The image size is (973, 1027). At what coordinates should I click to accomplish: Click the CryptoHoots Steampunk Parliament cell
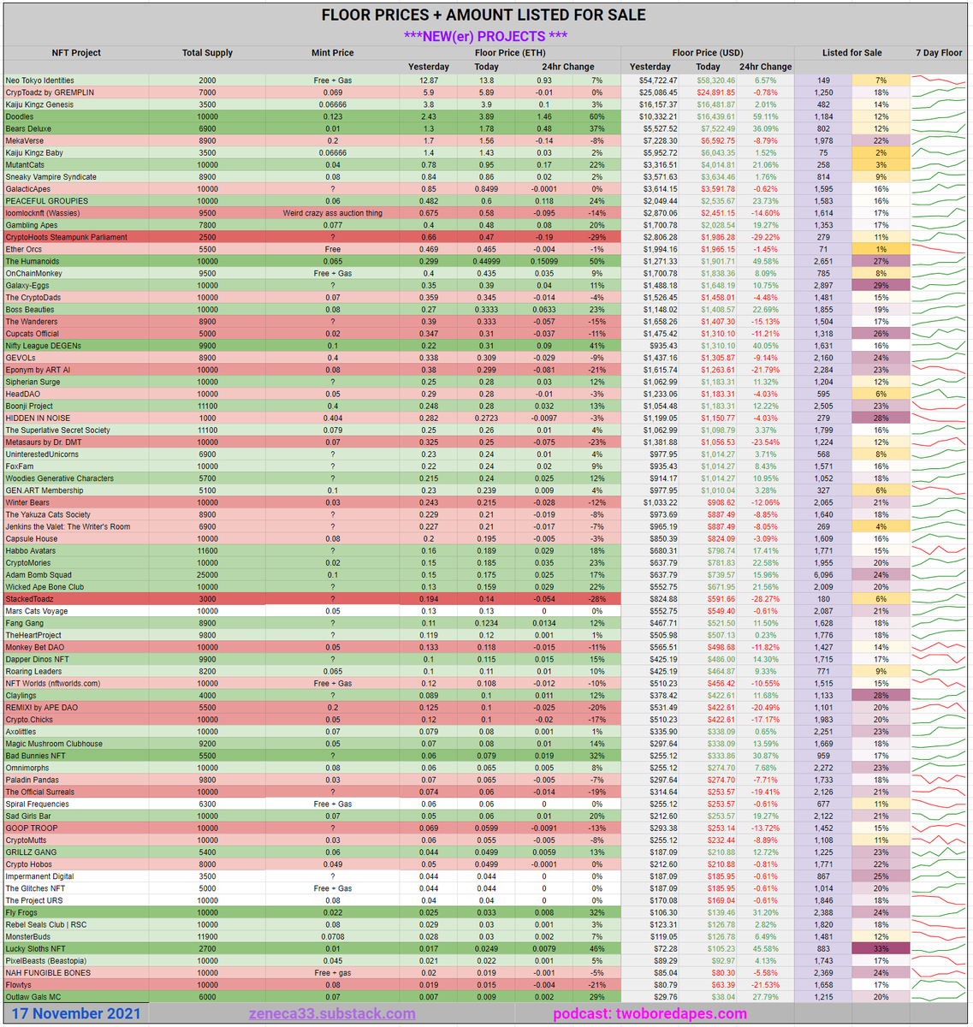[x=76, y=237]
